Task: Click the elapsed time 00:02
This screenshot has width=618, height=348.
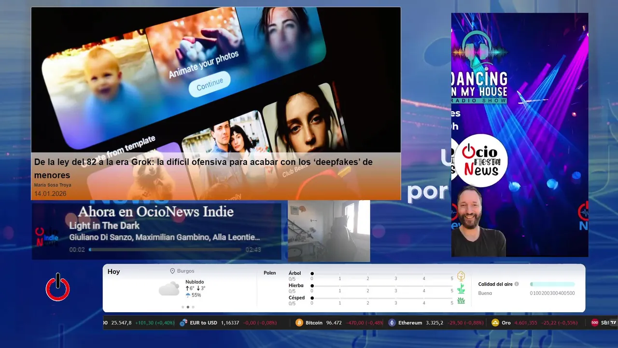Action: click(x=77, y=250)
